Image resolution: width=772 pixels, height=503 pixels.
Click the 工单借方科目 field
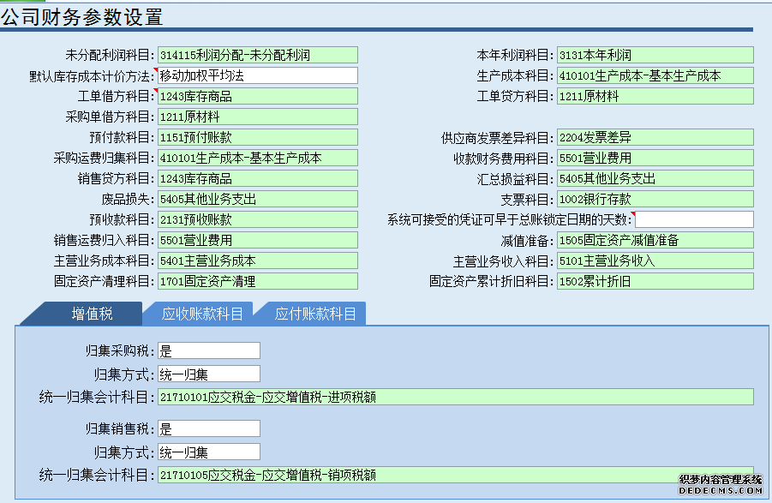pyautogui.click(x=257, y=96)
